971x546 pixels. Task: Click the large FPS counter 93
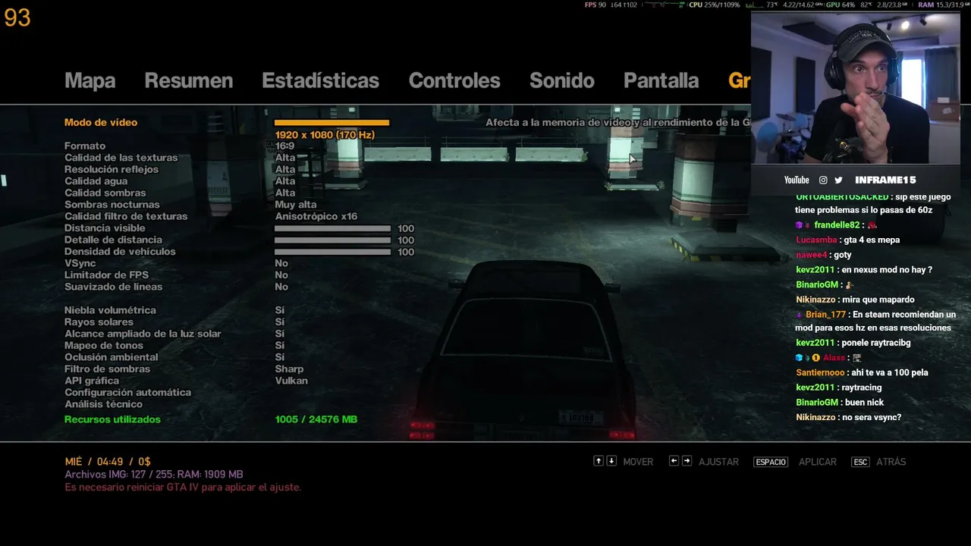click(17, 18)
